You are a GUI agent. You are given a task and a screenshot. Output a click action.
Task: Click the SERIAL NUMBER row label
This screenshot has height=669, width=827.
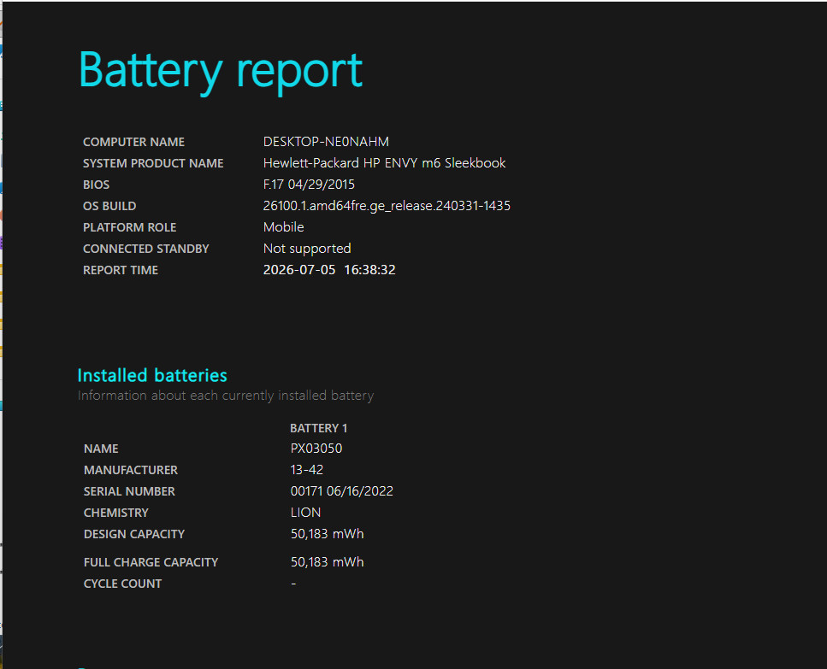tap(128, 491)
